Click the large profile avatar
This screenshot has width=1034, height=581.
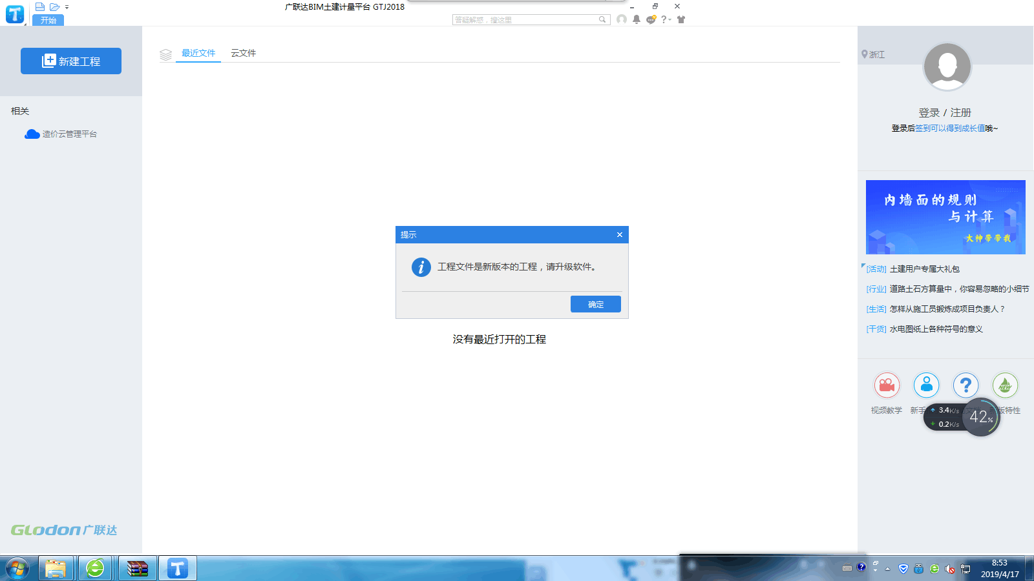pyautogui.click(x=947, y=66)
